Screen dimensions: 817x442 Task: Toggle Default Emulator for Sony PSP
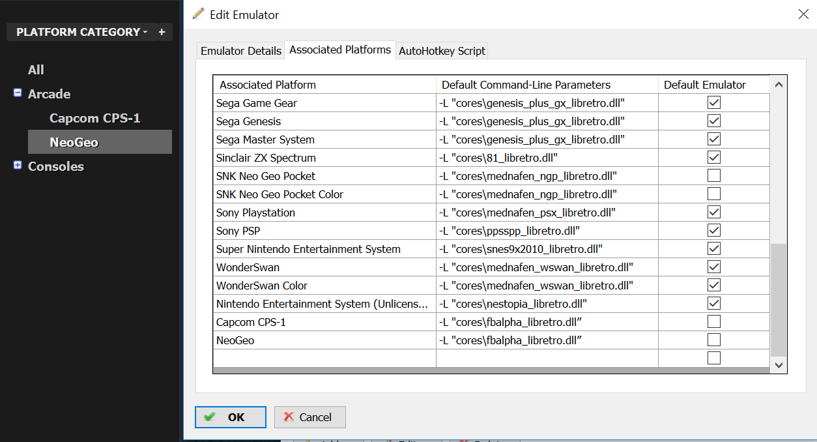click(x=714, y=230)
